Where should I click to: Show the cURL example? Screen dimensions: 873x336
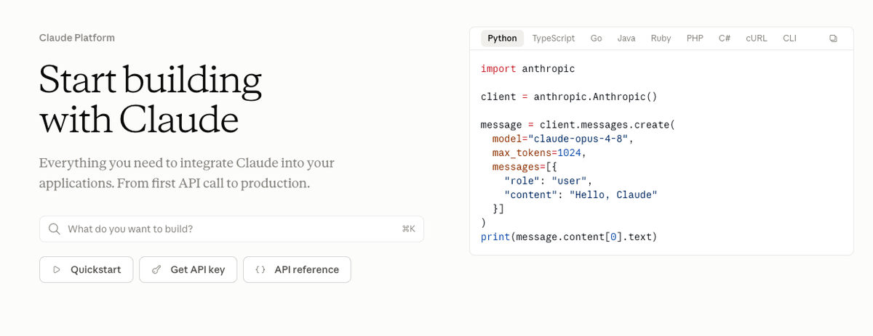tap(757, 38)
